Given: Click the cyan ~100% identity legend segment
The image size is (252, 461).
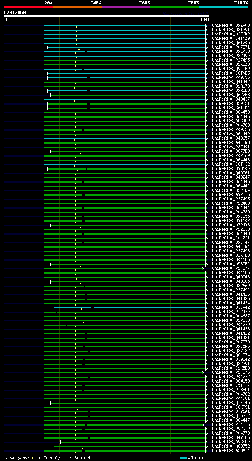Looking at the screenshot, I should 224,7.
